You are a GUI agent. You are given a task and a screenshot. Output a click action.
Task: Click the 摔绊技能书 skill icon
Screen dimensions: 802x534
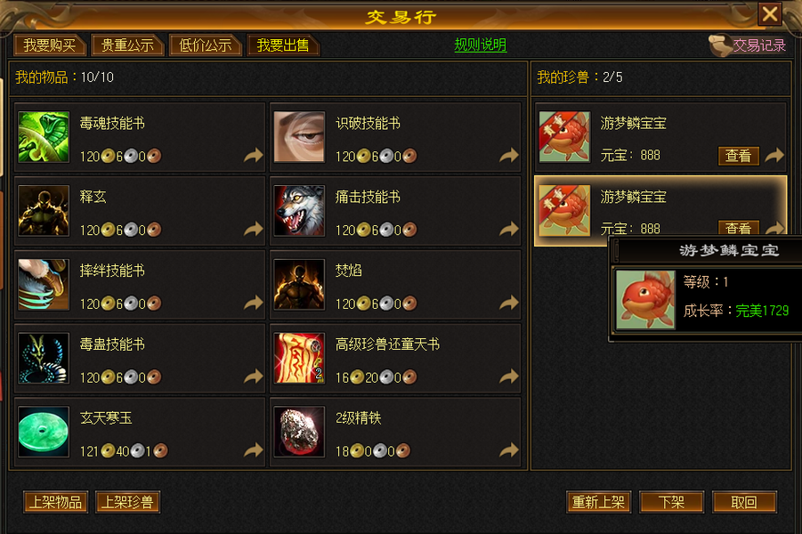(x=44, y=285)
